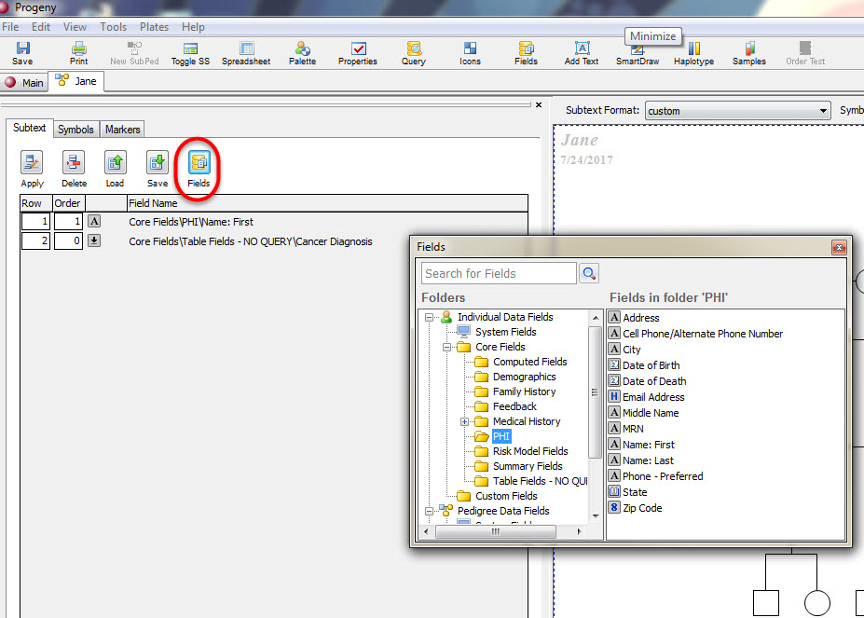Select the PHI folder

[x=501, y=436]
